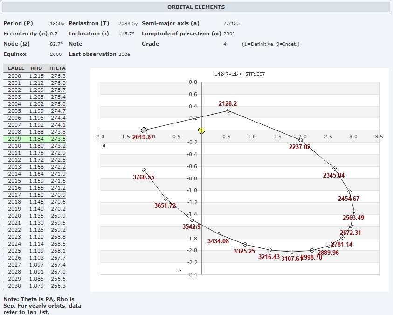The image size is (393, 315).
Task: Click the Period (P) value 1850y
Action: [x=57, y=23]
